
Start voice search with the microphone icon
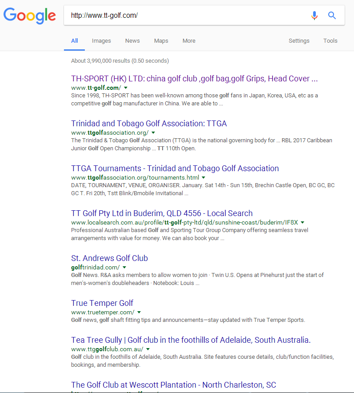pos(314,16)
